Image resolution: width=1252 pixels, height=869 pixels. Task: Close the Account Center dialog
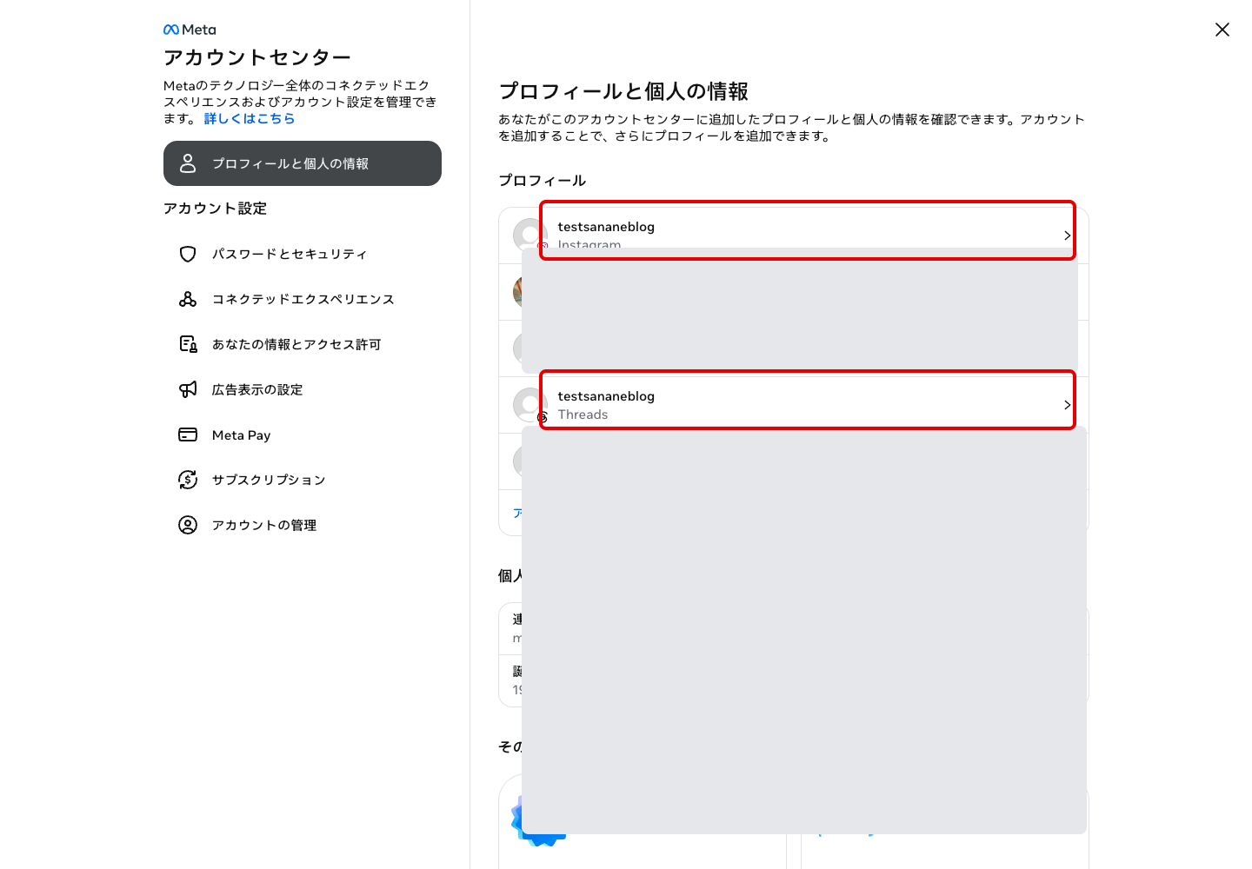pyautogui.click(x=1222, y=30)
